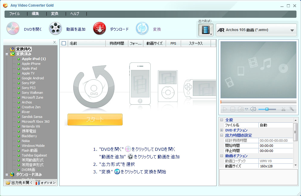Click the ステータス column header

[196, 43]
